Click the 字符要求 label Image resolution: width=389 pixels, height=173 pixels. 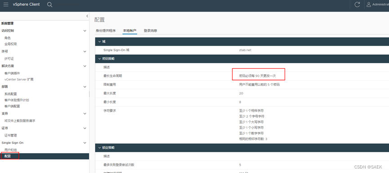[110, 111]
